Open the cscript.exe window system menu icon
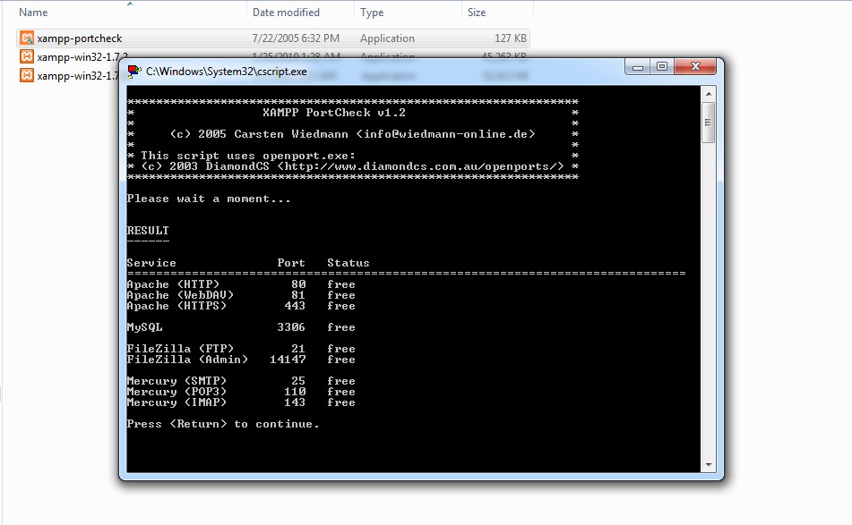 pyautogui.click(x=133, y=71)
